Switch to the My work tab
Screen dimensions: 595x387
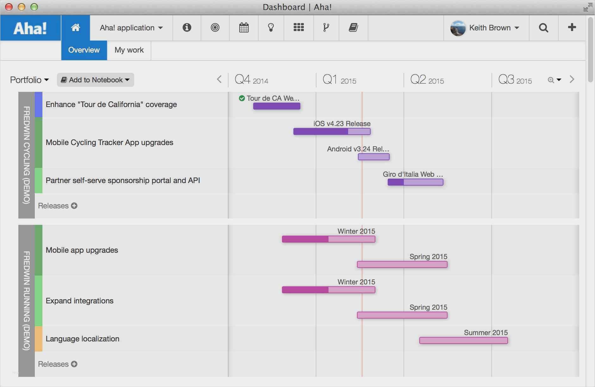[x=129, y=50]
